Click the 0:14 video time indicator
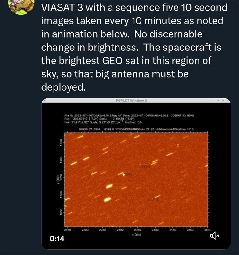The image size is (239, 255). 57,239
